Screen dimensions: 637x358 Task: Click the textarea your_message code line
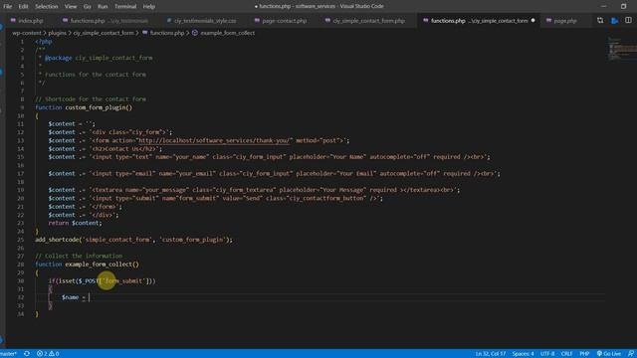pyautogui.click(x=254, y=190)
